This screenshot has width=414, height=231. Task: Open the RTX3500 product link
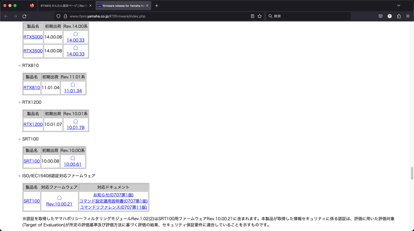click(x=33, y=51)
